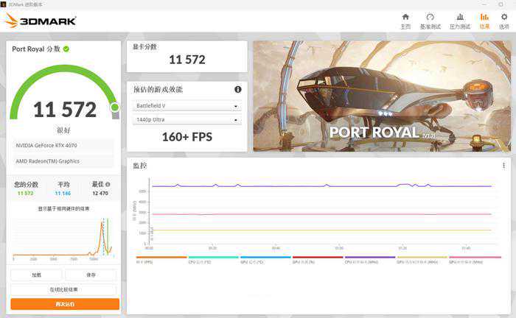Click the Save (保存) button
This screenshot has height=318, width=516.
click(x=91, y=275)
